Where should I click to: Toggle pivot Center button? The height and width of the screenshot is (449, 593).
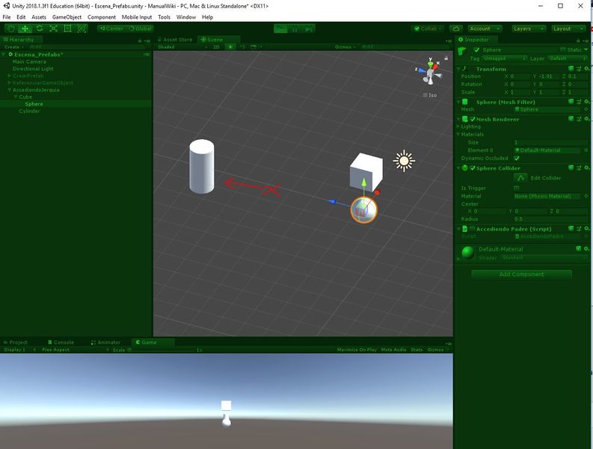(111, 28)
